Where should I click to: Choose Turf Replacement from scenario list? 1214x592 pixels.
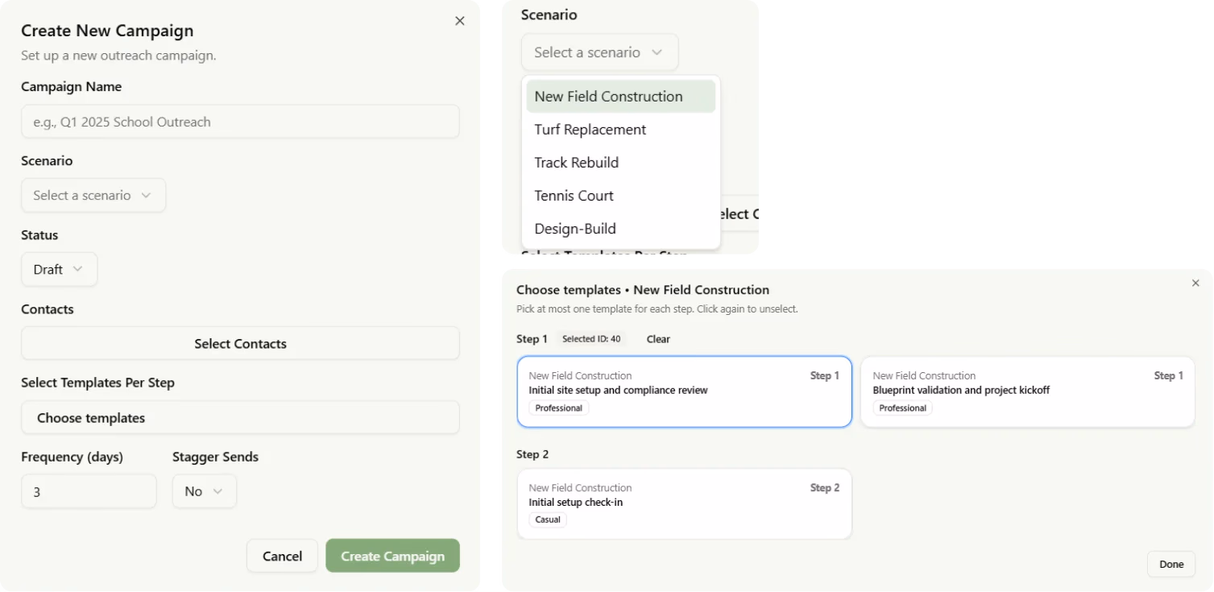(x=620, y=130)
